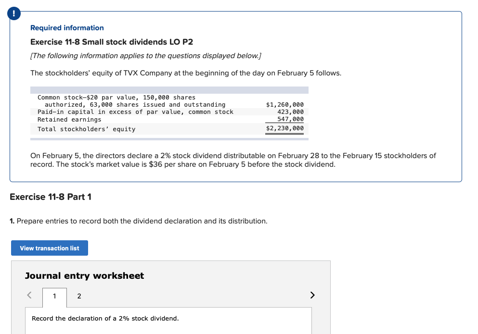Select worksheet tab 1
This screenshot has height=334, width=478.
[x=54, y=296]
